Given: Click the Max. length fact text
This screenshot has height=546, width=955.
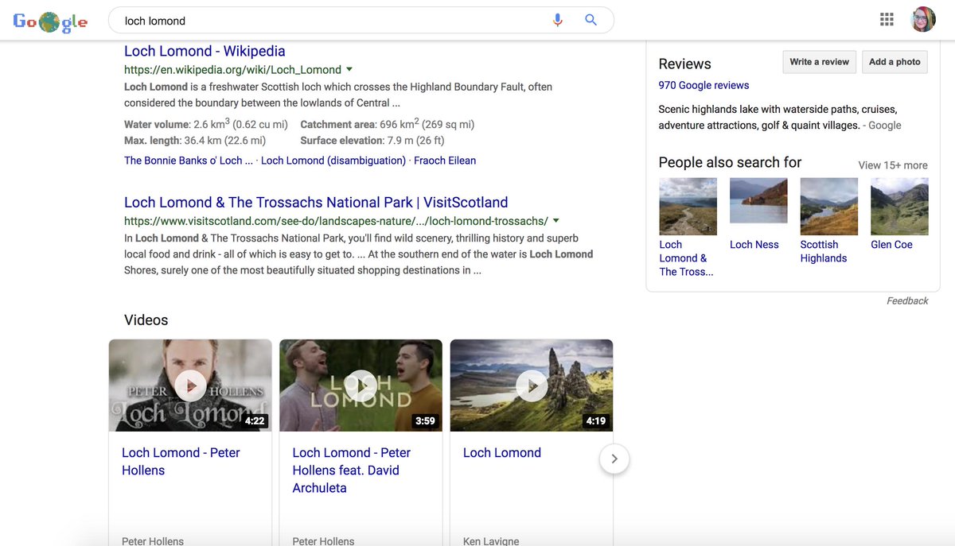Looking at the screenshot, I should [x=195, y=141].
